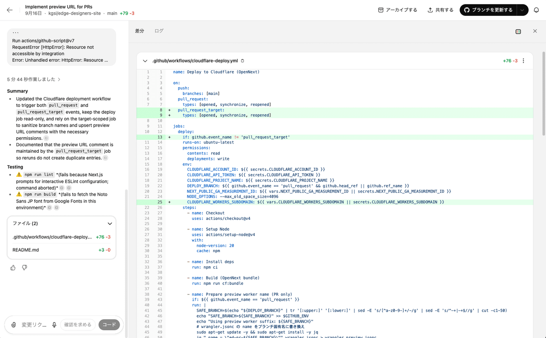Click the paperclip attach icon
The width and height of the screenshot is (546, 338).
coord(14,325)
